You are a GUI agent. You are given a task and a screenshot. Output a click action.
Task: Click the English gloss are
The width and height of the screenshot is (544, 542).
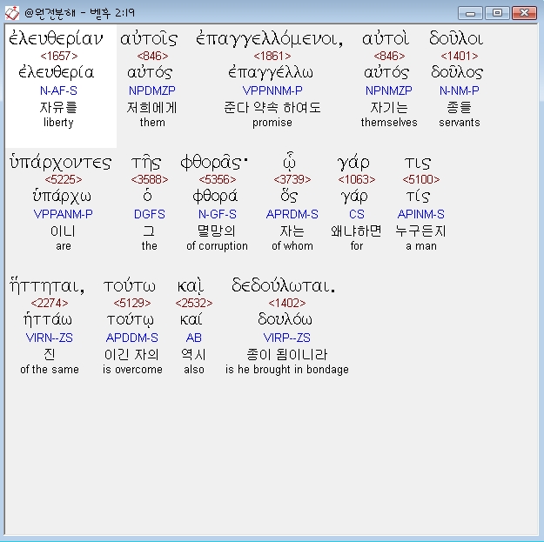(x=64, y=246)
